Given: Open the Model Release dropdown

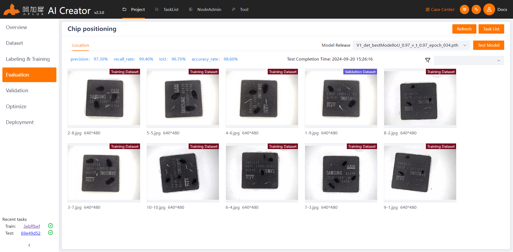Looking at the screenshot, I should coord(411,45).
